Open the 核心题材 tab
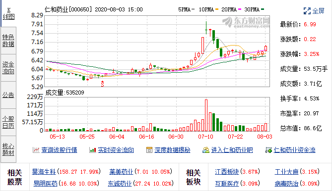The width and height of the screenshot is (332, 191). pyautogui.click(x=8, y=149)
